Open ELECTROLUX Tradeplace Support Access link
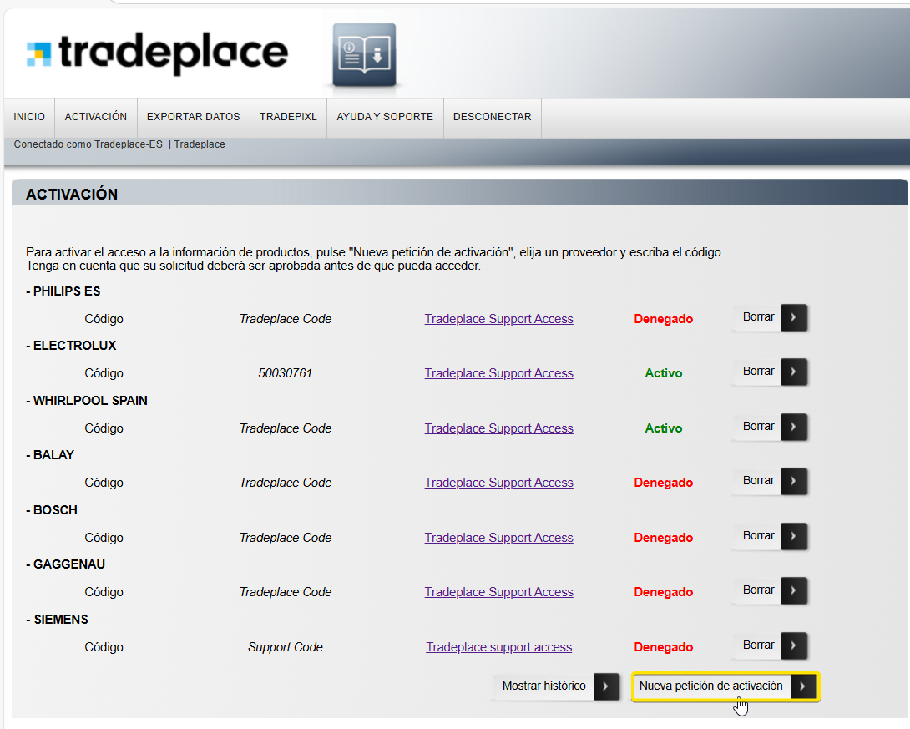Screen dimensions: 910x729 (498, 373)
